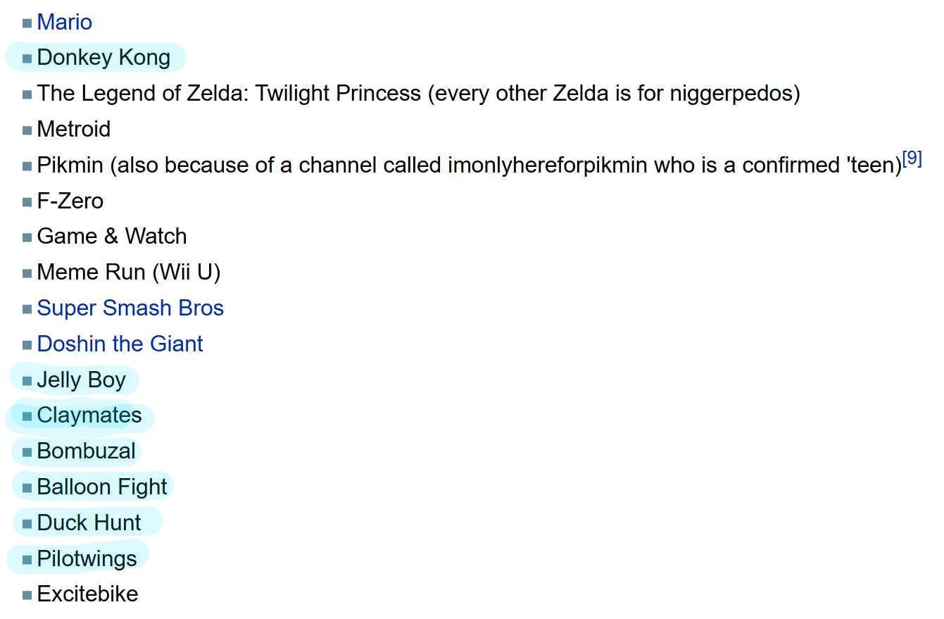Image resolution: width=944 pixels, height=619 pixels.
Task: Click the Balloon Fight list item
Action: 102,487
